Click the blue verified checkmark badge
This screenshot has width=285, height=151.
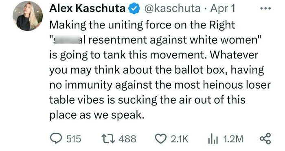134,9
